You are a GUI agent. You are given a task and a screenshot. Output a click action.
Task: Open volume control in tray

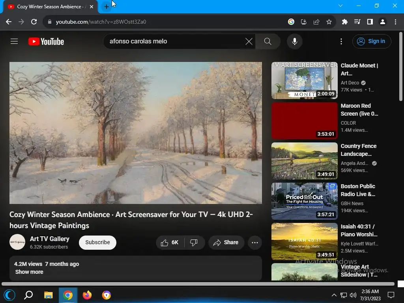point(353,295)
